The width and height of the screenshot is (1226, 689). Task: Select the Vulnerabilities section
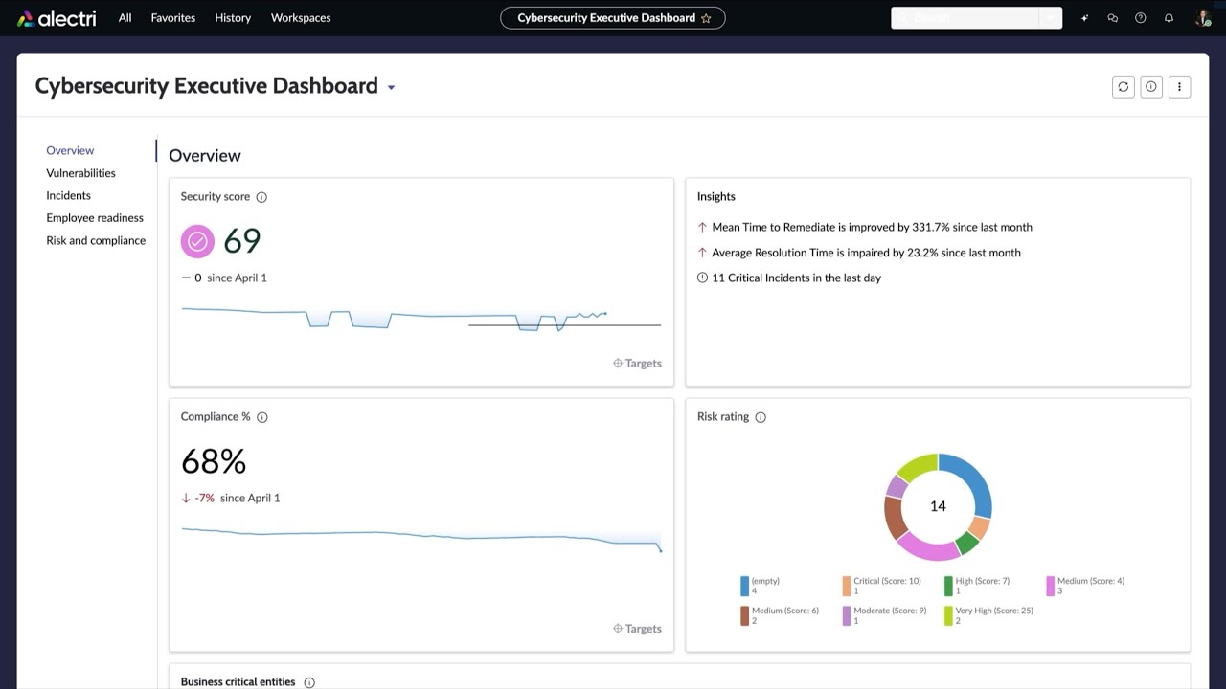click(x=80, y=172)
